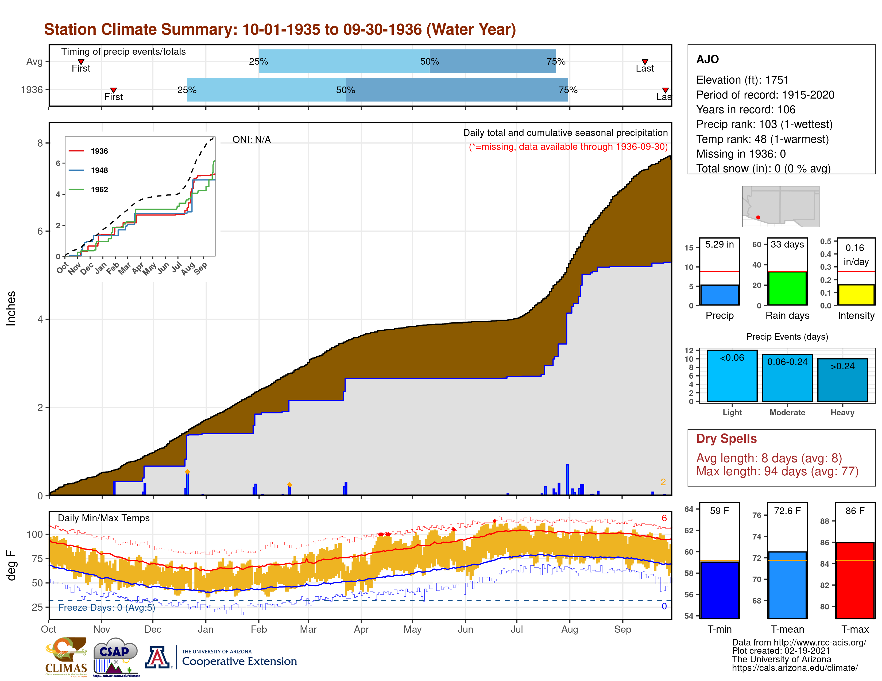Click the CLIMAS logo
Image resolution: width=882 pixels, height=681 pixels.
(66, 657)
